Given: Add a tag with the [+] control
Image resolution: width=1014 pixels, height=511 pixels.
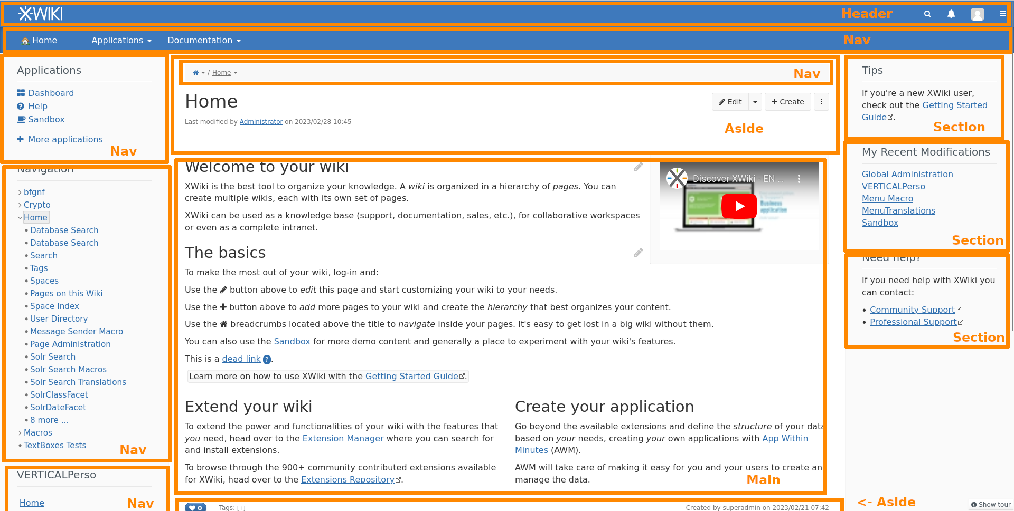Looking at the screenshot, I should (241, 508).
